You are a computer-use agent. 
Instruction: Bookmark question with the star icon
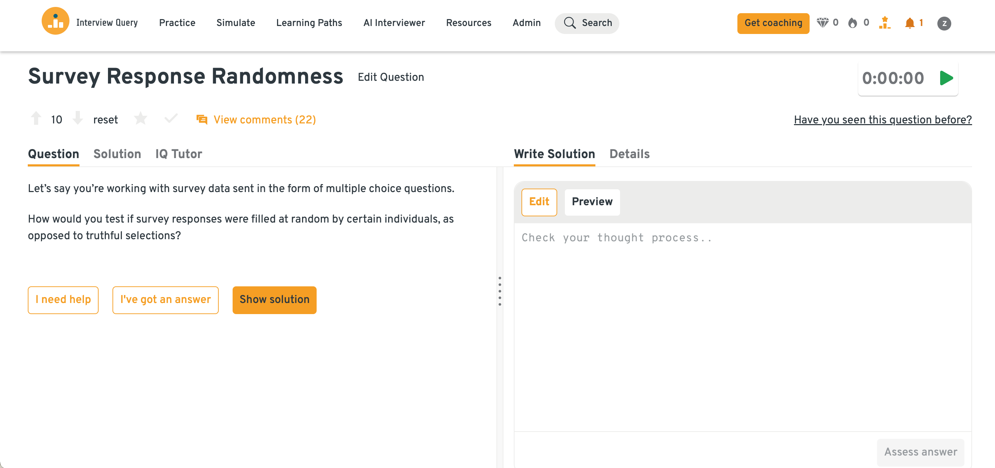[141, 119]
